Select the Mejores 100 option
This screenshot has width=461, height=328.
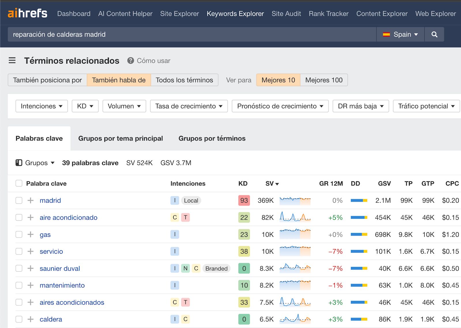pyautogui.click(x=324, y=80)
